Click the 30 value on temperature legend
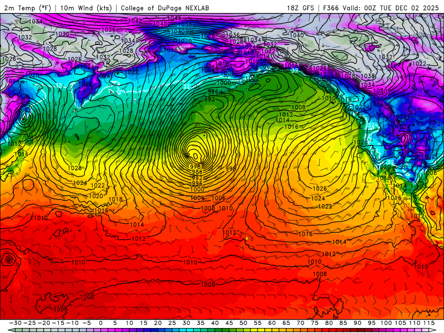 [x=186, y=323]
